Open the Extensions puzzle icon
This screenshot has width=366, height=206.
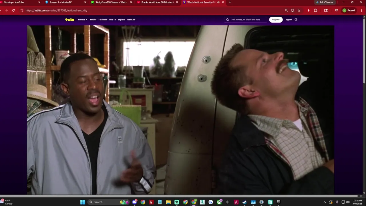coord(316,10)
